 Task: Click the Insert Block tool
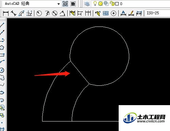(x=2, y=108)
